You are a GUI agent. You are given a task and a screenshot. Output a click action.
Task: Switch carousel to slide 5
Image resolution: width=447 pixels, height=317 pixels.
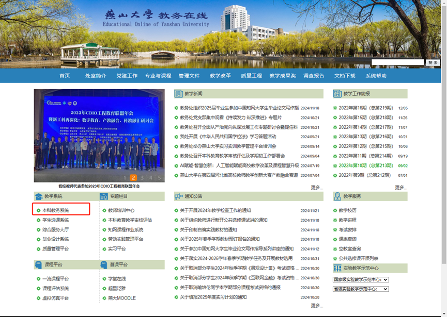coord(159,178)
